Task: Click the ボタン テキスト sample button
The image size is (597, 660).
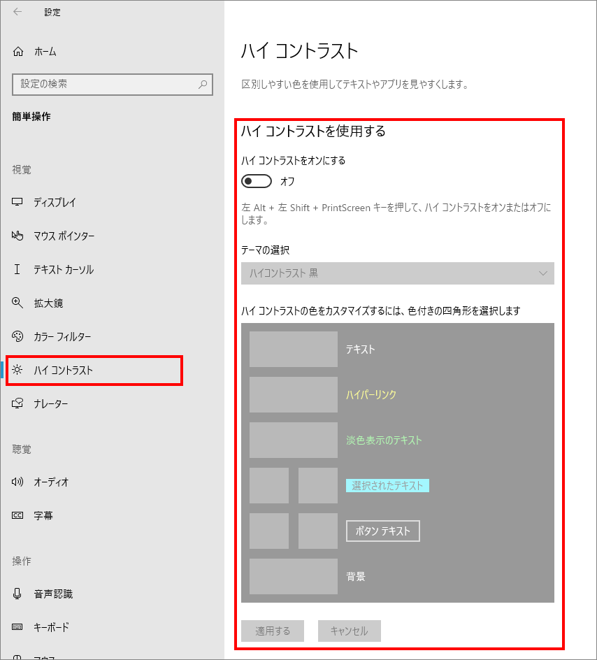Action: (383, 531)
